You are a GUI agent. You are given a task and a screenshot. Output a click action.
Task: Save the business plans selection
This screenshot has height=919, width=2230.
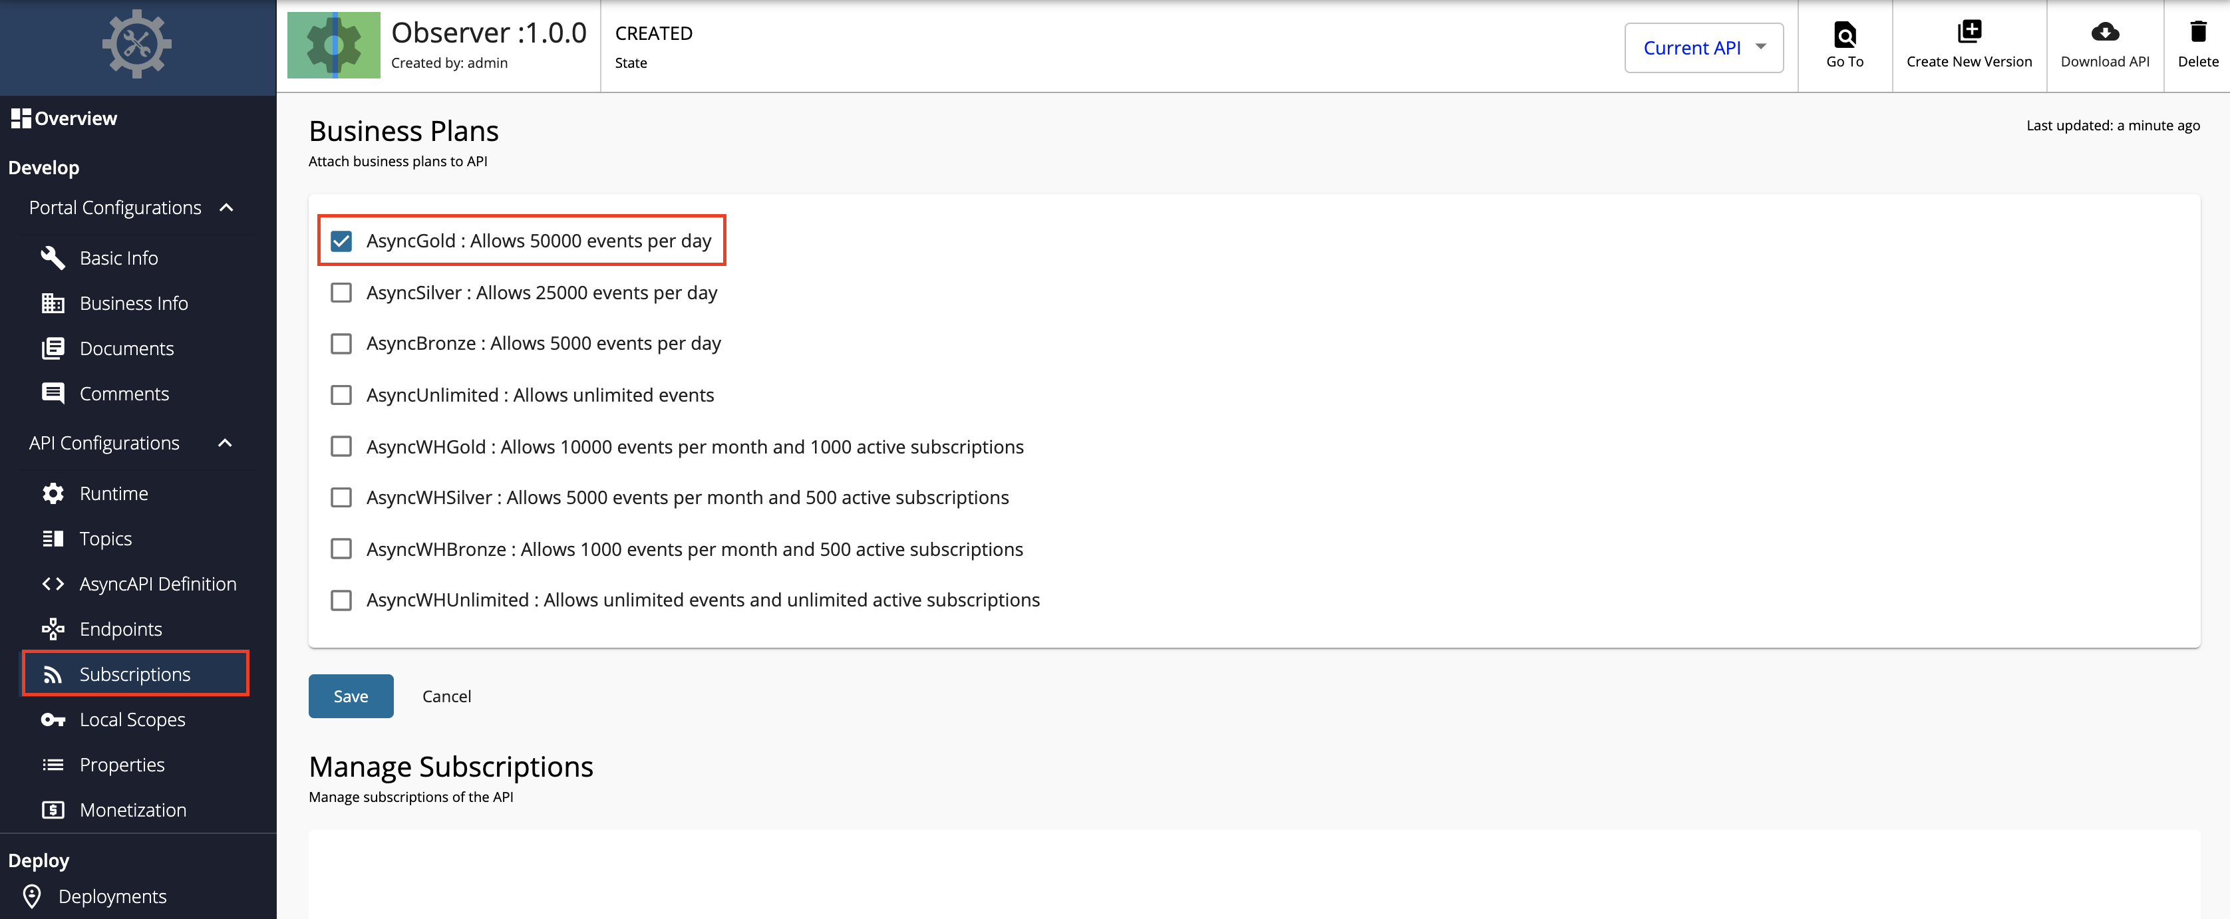click(351, 697)
